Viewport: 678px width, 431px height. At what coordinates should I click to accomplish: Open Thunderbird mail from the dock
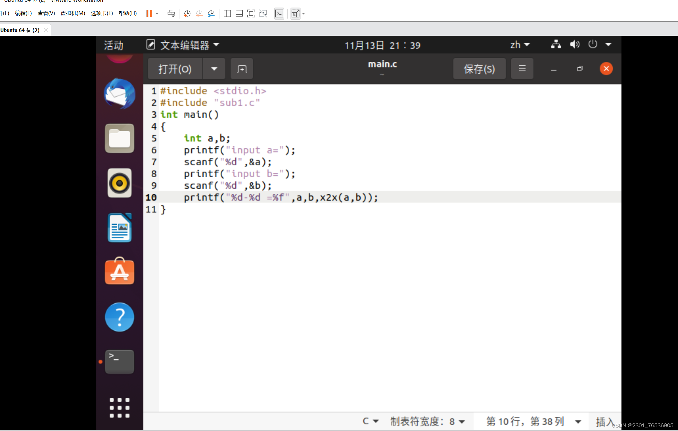(119, 94)
